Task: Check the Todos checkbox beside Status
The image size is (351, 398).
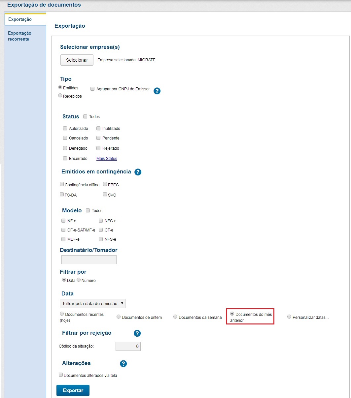Action: pos(85,116)
